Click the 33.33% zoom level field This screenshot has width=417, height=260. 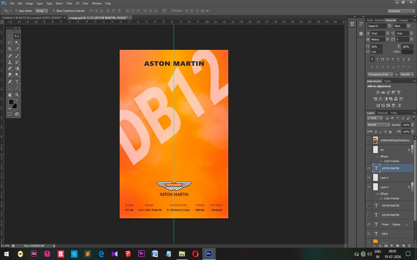(5, 246)
